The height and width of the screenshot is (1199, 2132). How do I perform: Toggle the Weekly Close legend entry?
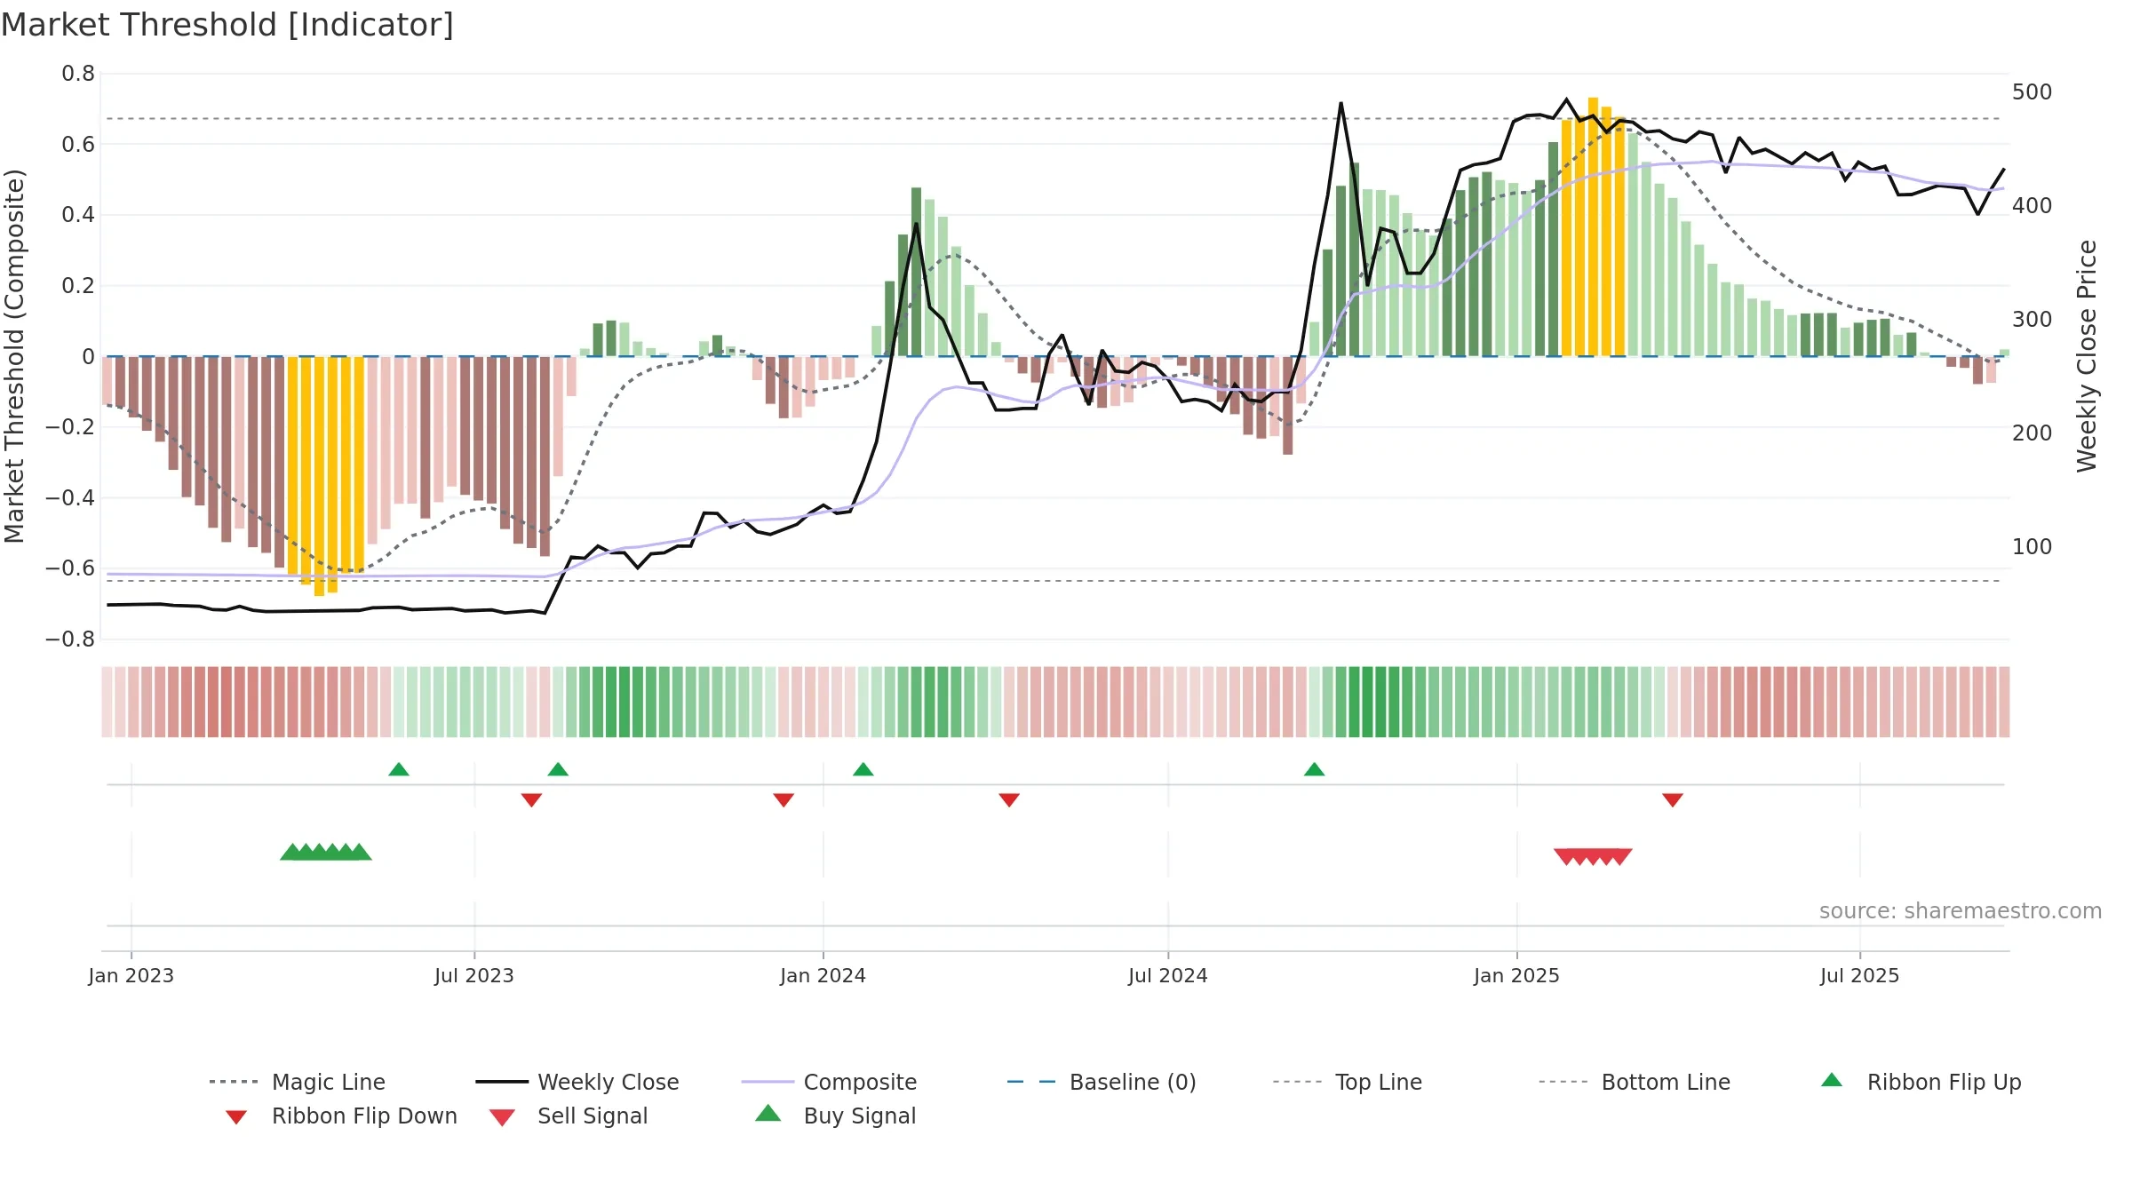[x=577, y=1082]
